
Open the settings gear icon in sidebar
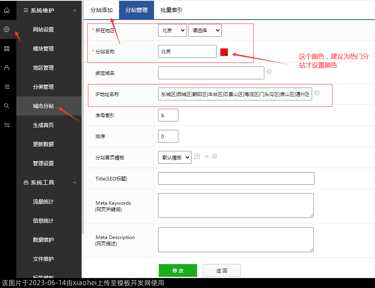[7, 29]
